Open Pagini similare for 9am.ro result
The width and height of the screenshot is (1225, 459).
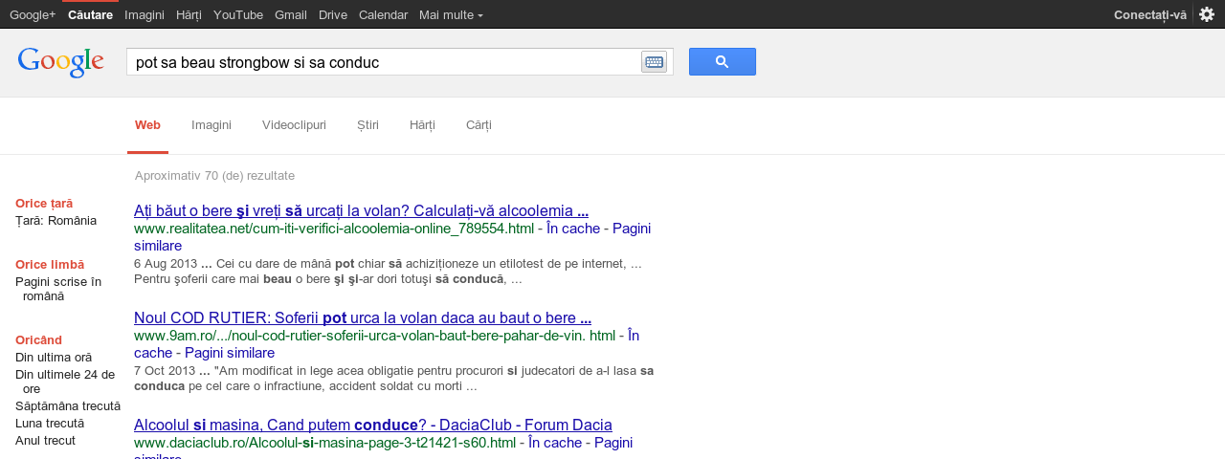(x=230, y=353)
